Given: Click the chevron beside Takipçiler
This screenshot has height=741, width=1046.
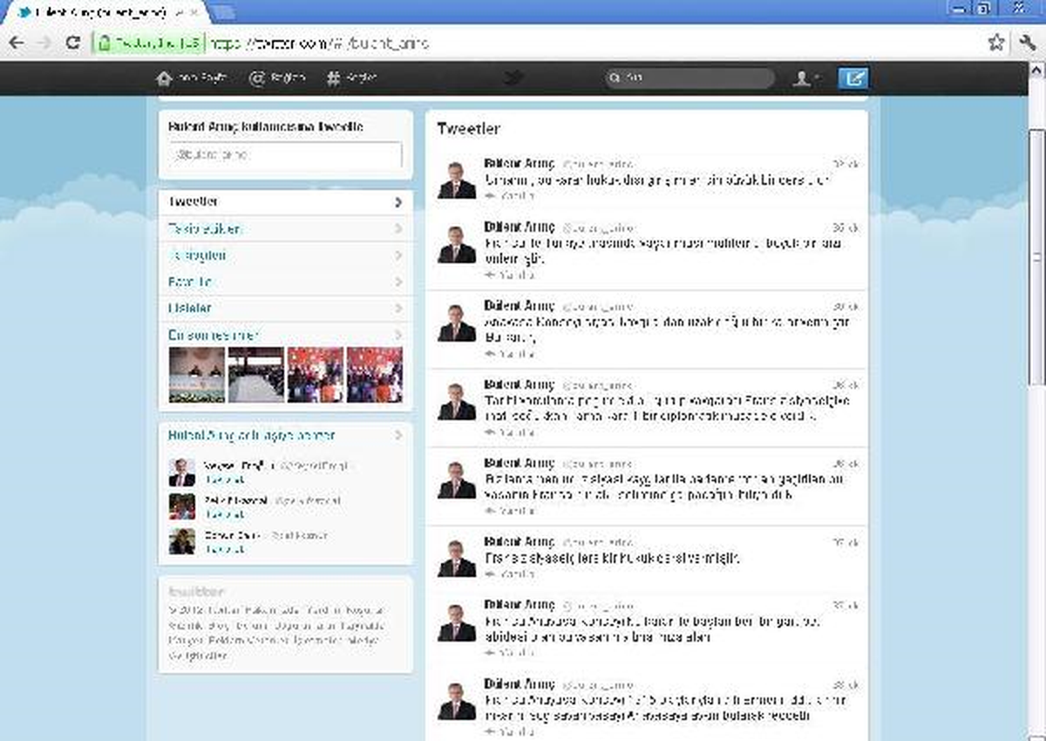Looking at the screenshot, I should 398,255.
